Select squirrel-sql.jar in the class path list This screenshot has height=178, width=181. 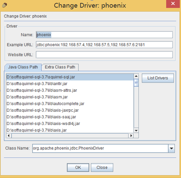point(70,77)
